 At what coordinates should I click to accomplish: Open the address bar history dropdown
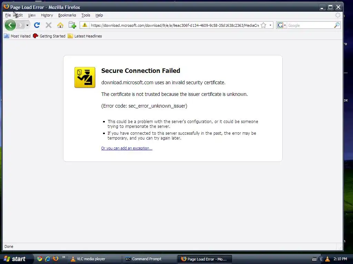[270, 25]
